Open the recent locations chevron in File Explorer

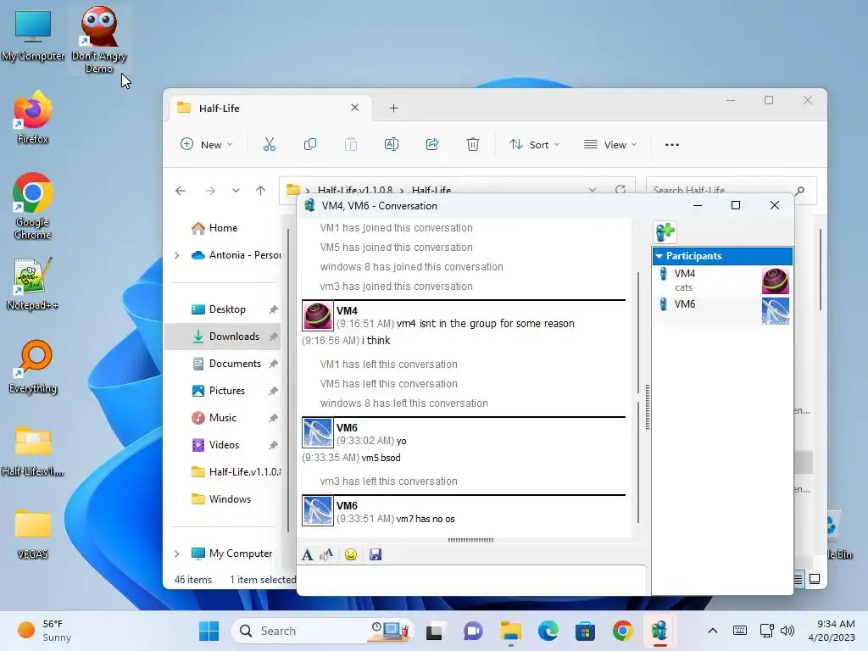236,191
